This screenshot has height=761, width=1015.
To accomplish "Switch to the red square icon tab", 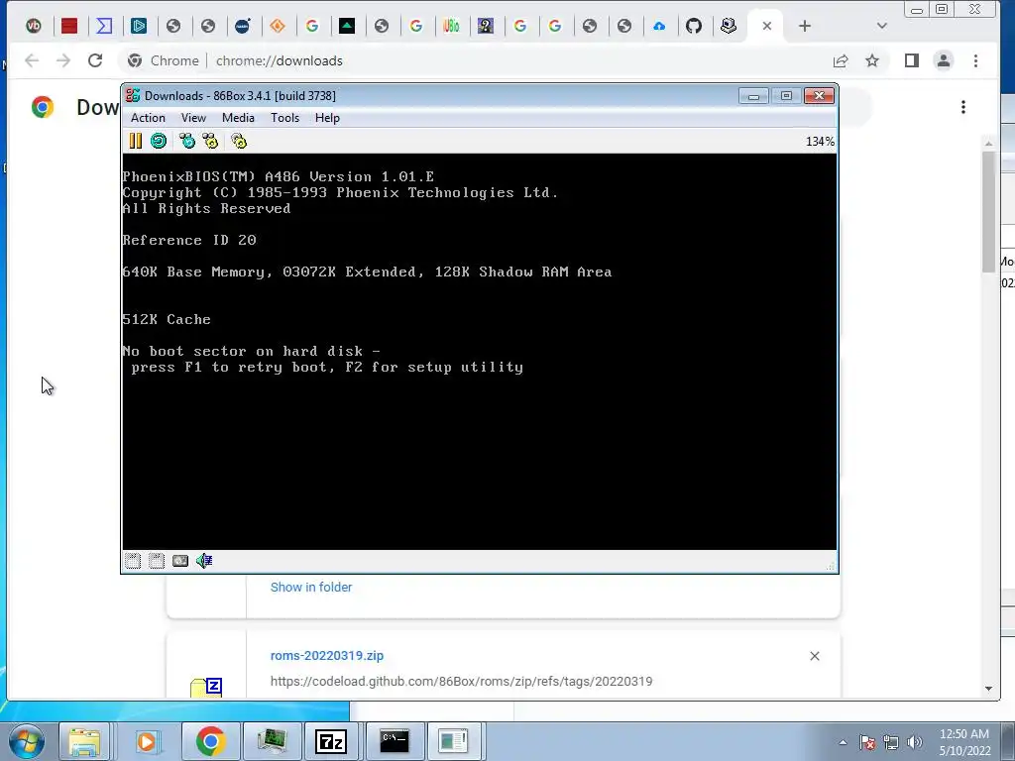I will [x=69, y=26].
